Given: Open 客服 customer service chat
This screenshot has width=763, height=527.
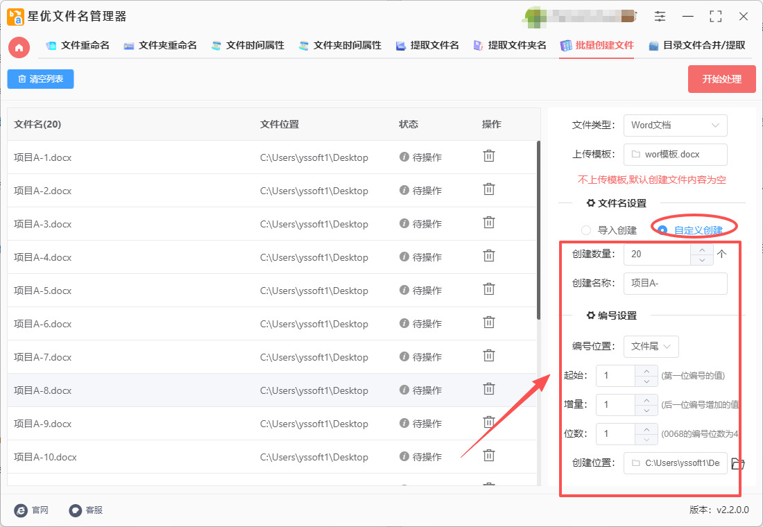Looking at the screenshot, I should click(86, 510).
